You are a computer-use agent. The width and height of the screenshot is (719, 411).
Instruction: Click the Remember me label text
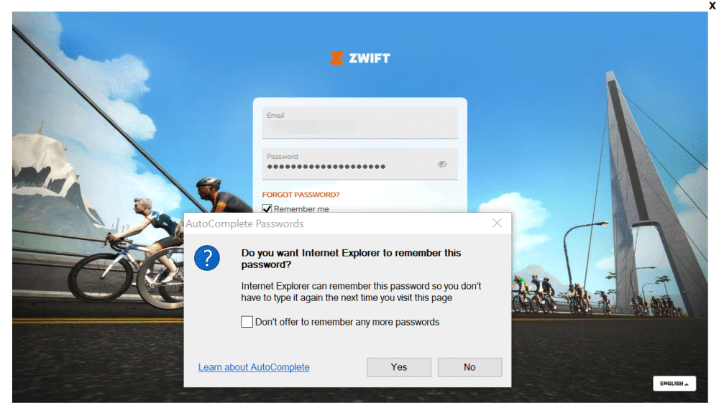click(x=301, y=209)
